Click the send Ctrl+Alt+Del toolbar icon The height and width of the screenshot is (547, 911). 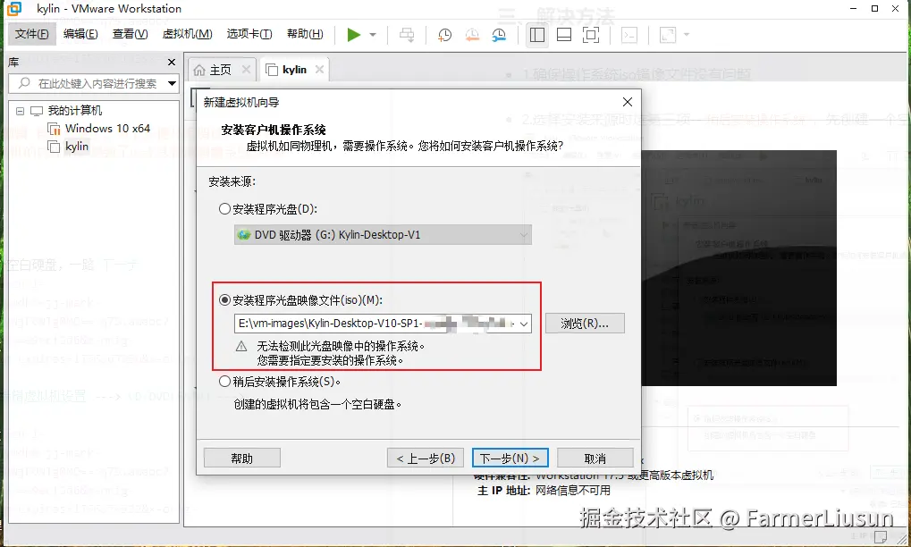click(407, 35)
